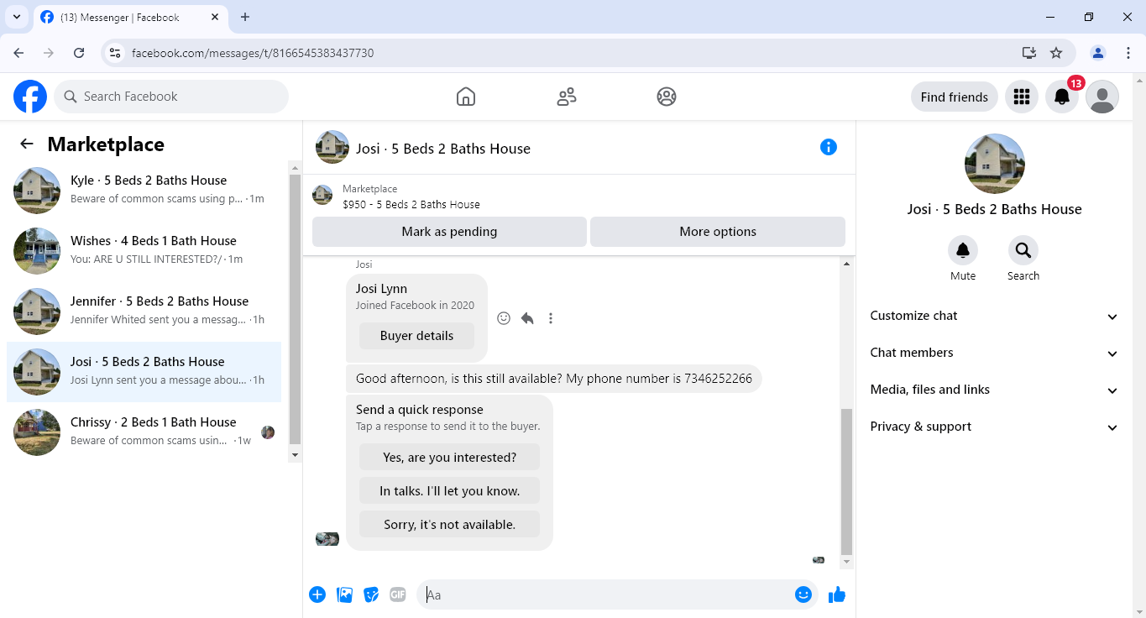Open the account profile avatar menu

tap(1102, 97)
